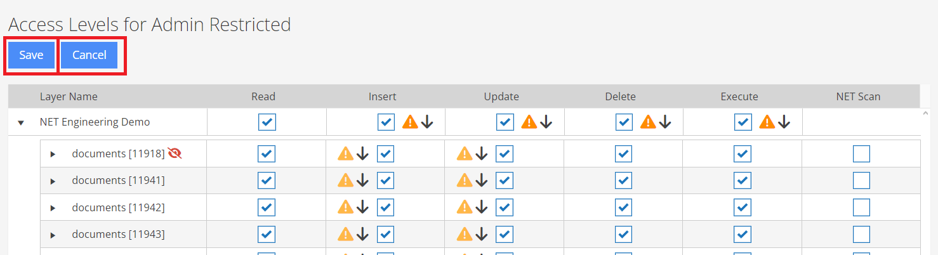Expand the documents [11942] row
The height and width of the screenshot is (255, 938).
coord(53,208)
